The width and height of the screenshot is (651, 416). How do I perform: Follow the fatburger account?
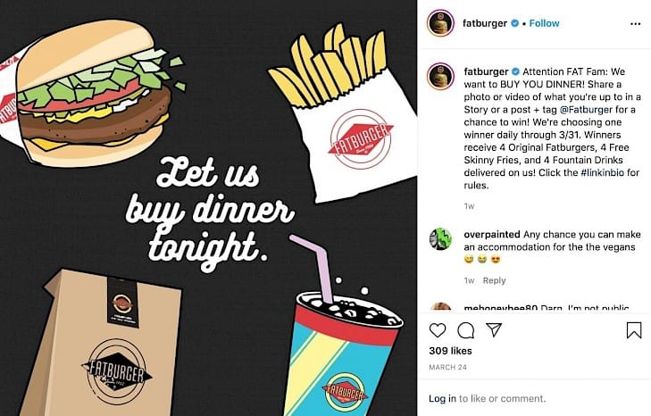pos(544,23)
